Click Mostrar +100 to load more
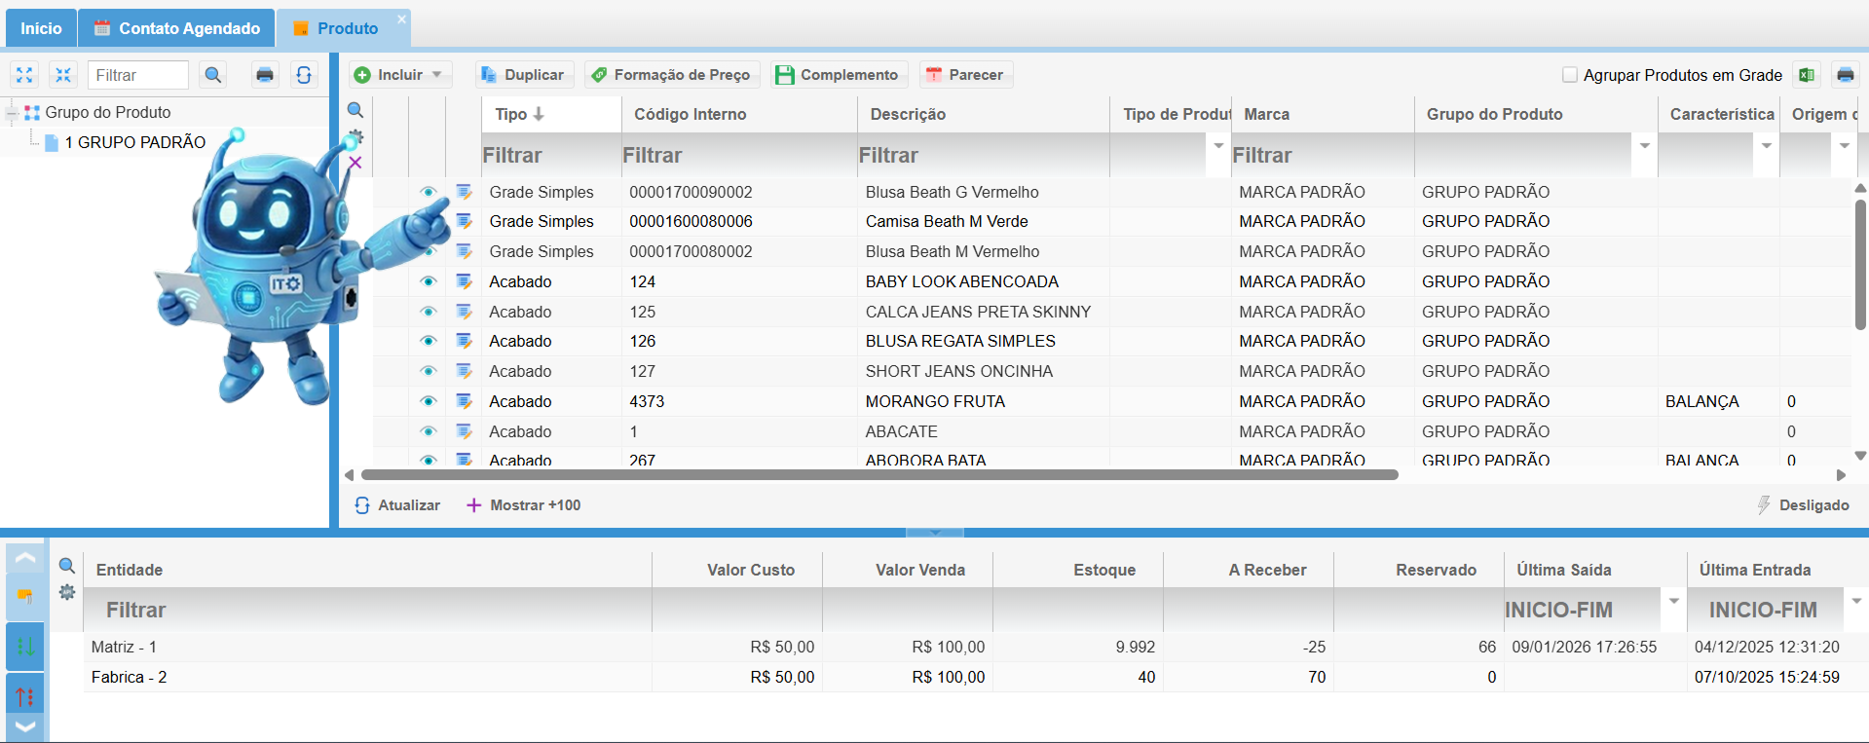1869x743 pixels. tap(524, 505)
